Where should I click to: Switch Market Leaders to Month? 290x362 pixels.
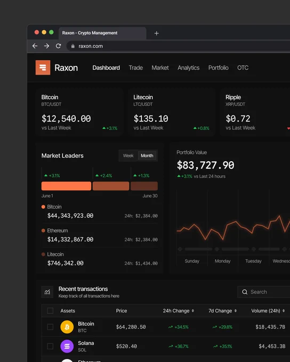pyautogui.click(x=147, y=155)
